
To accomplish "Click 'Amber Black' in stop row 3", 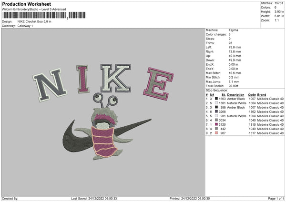I will (x=236, y=107).
